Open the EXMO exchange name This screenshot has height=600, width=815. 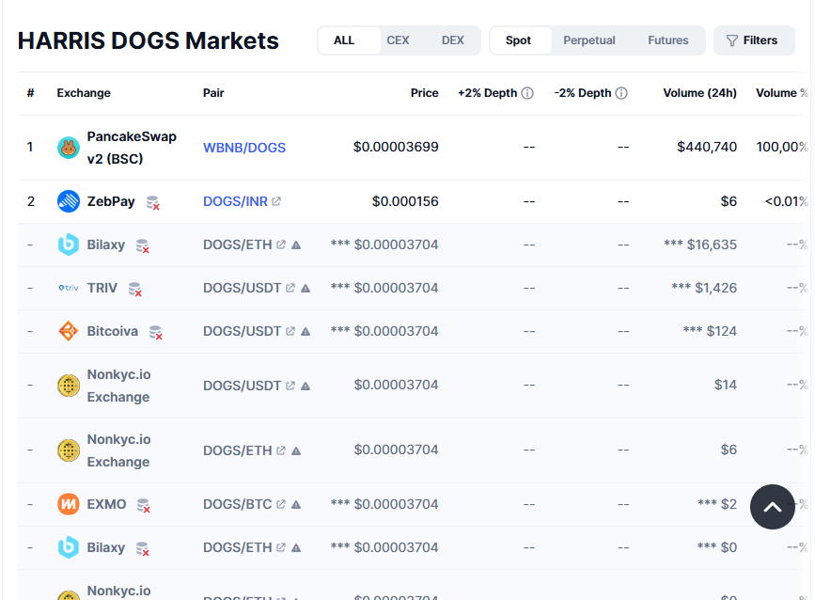106,504
